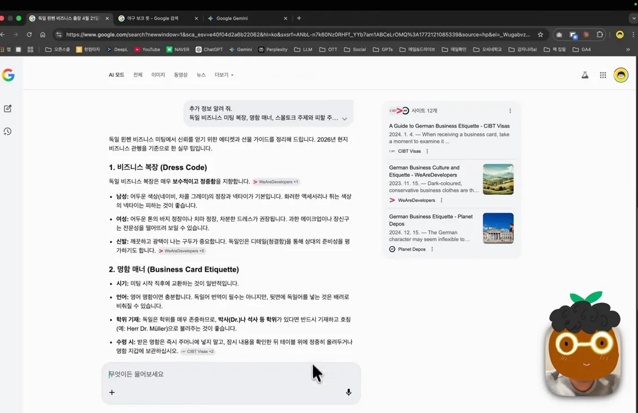The height and width of the screenshot is (413, 638).
Task: Close the 야구 보크 뜻 browser tab
Action: coord(196,19)
